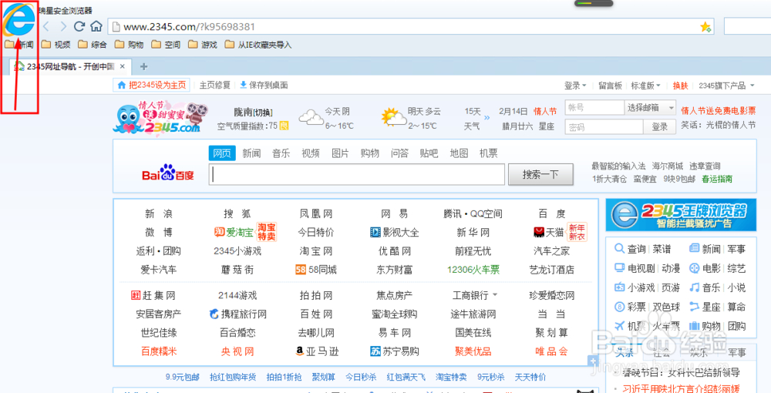Open the 留言板 link
This screenshot has height=393, width=771.
(x=610, y=86)
